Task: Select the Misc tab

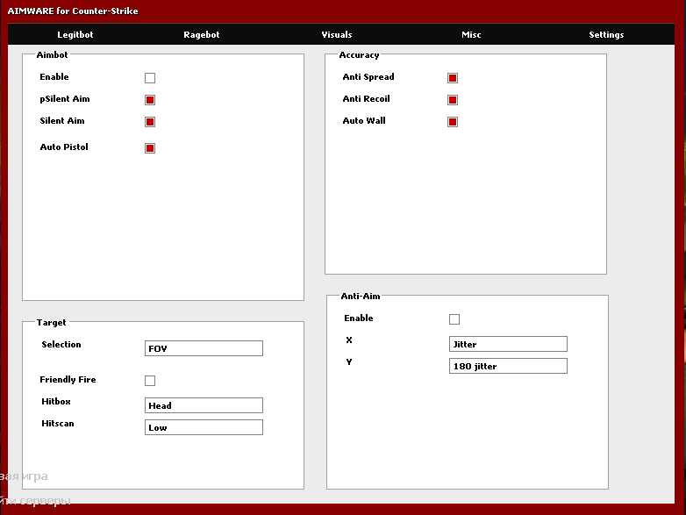Action: click(471, 35)
